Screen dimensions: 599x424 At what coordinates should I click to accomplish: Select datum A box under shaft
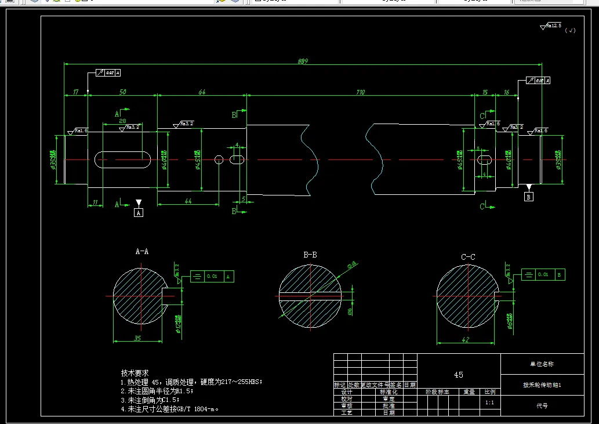(x=139, y=213)
